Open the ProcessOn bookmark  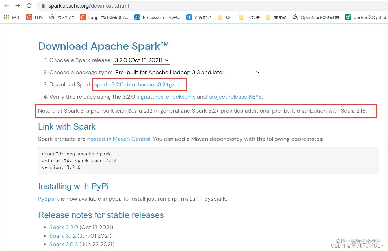pos(157,17)
